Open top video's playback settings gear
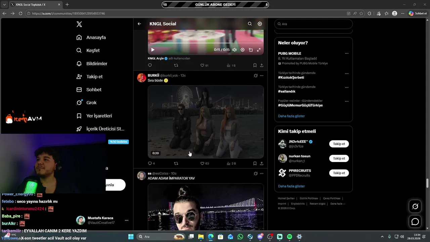The image size is (430, 242). (243, 50)
